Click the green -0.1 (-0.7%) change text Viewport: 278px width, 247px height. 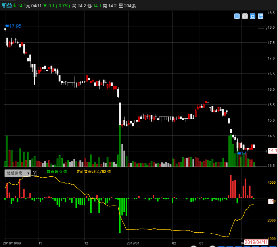click(57, 6)
